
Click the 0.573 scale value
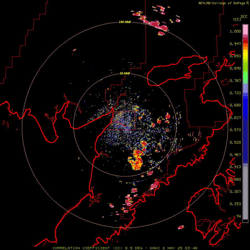coord(235,130)
